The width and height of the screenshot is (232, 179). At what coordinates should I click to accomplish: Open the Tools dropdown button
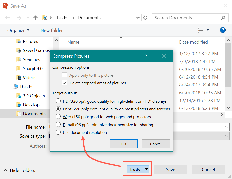[137, 169]
